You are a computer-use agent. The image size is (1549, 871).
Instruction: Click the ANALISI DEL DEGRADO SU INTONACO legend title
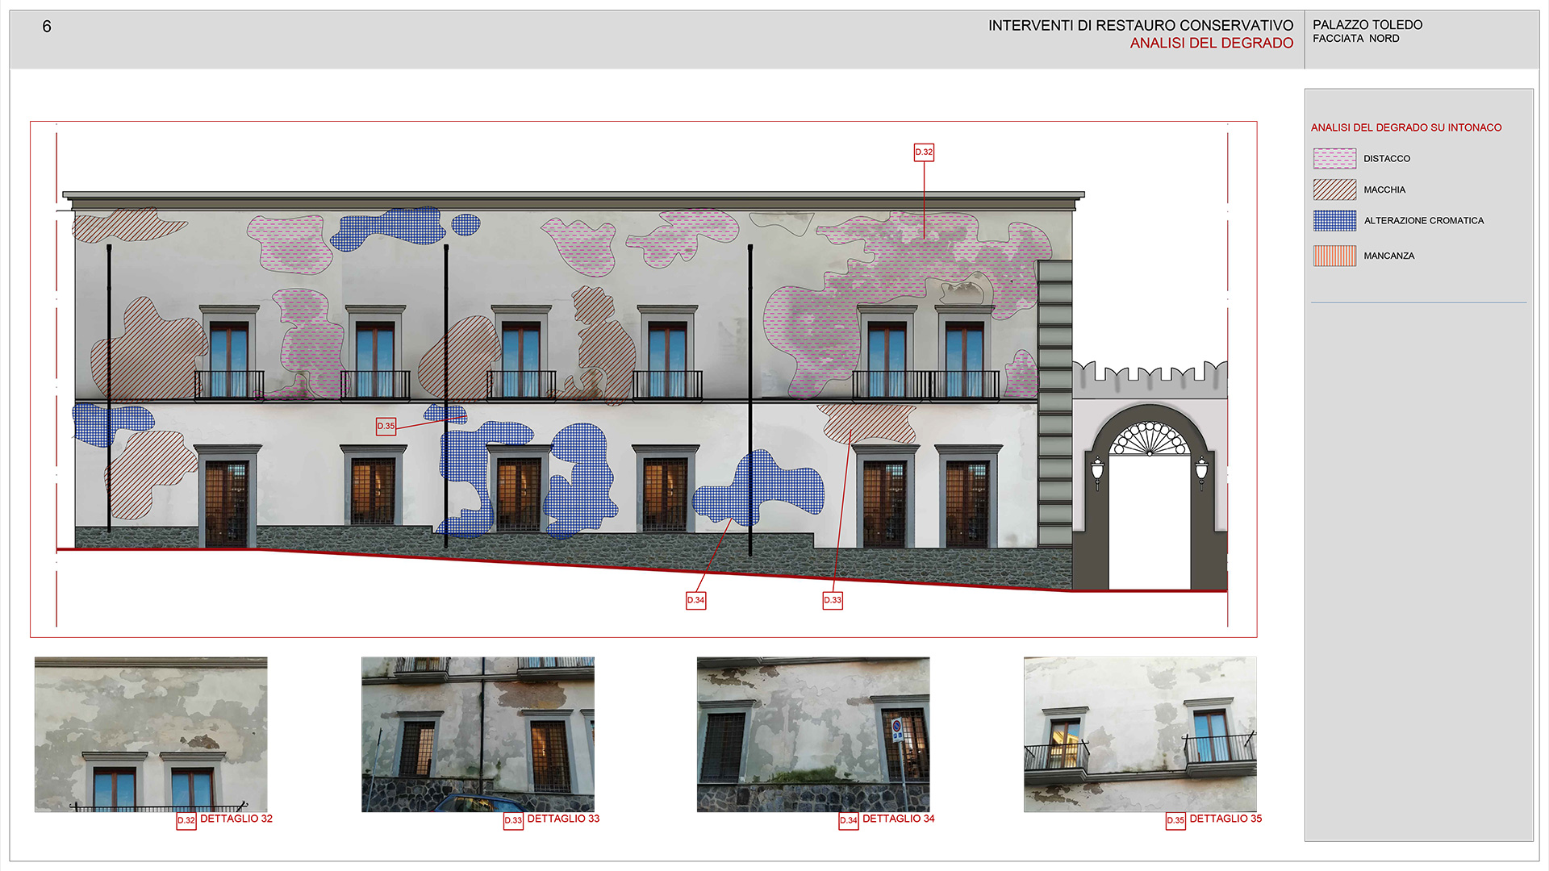[x=1406, y=127]
